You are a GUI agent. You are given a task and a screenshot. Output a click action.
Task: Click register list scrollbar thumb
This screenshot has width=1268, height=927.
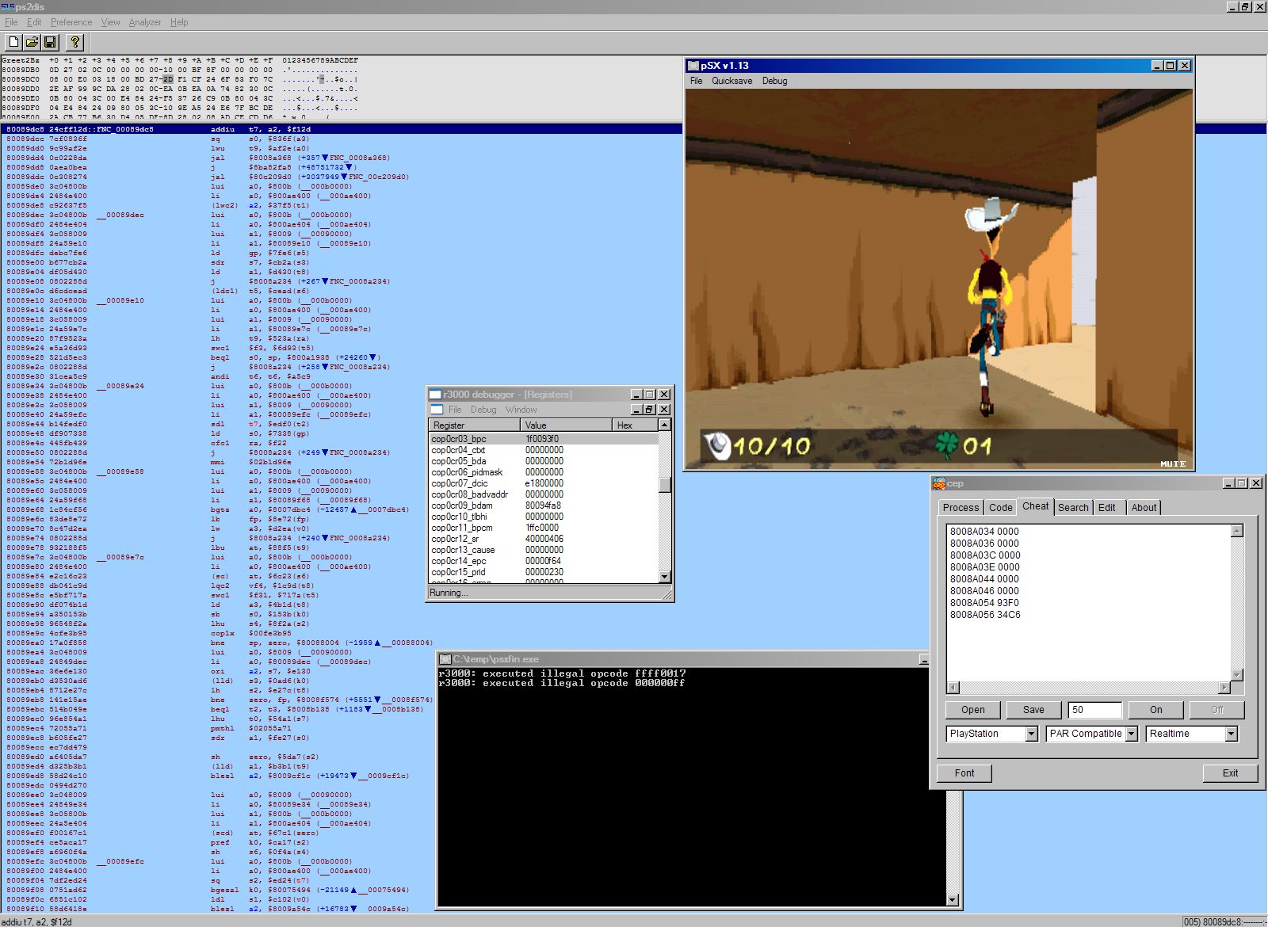(x=665, y=484)
